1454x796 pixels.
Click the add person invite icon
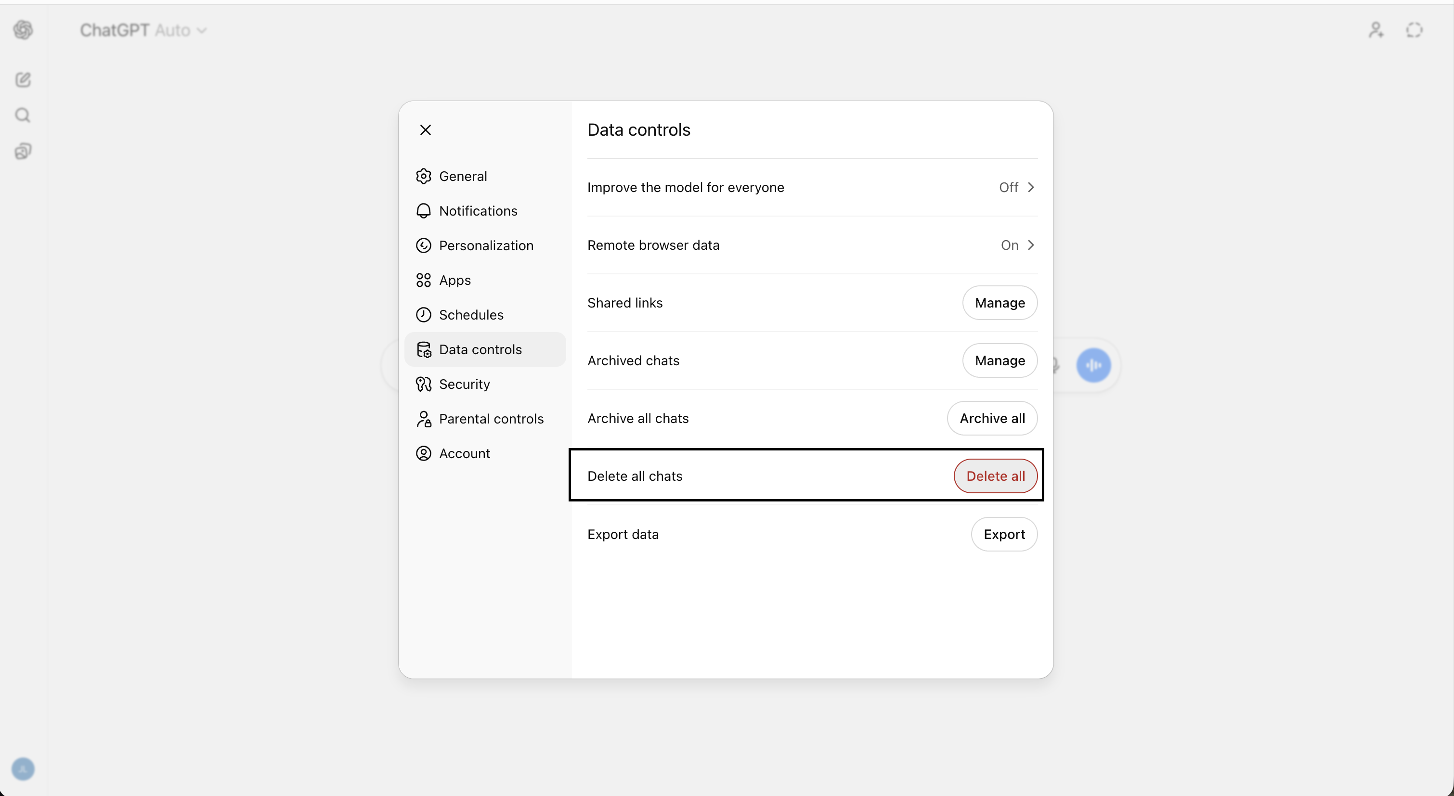click(1376, 30)
